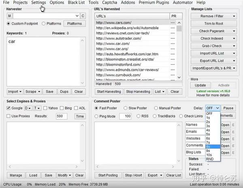Toggle the Bing checkbox
The width and height of the screenshot is (243, 188).
tap(62, 108)
